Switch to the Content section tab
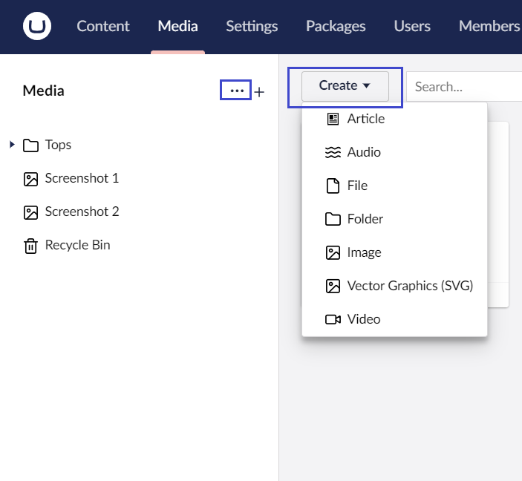Viewport: 522px width, 481px height. (103, 27)
